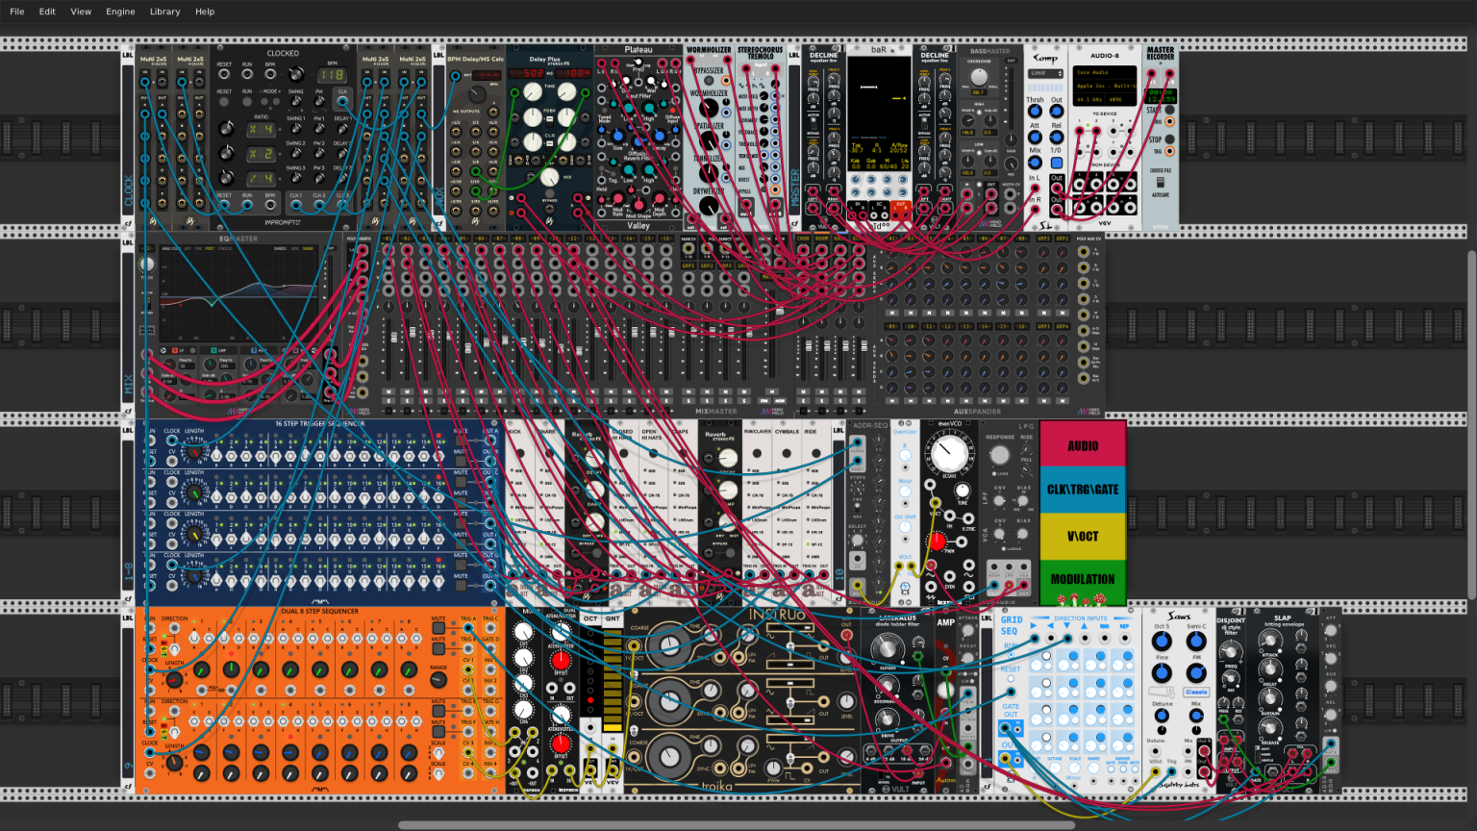Open the 44.1 kHz sample rate selector

point(1089,99)
